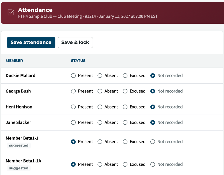Click suggested badge under Member Beta1-1

tap(19, 145)
